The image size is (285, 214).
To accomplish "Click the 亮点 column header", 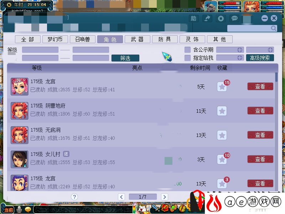I will pos(137,68).
